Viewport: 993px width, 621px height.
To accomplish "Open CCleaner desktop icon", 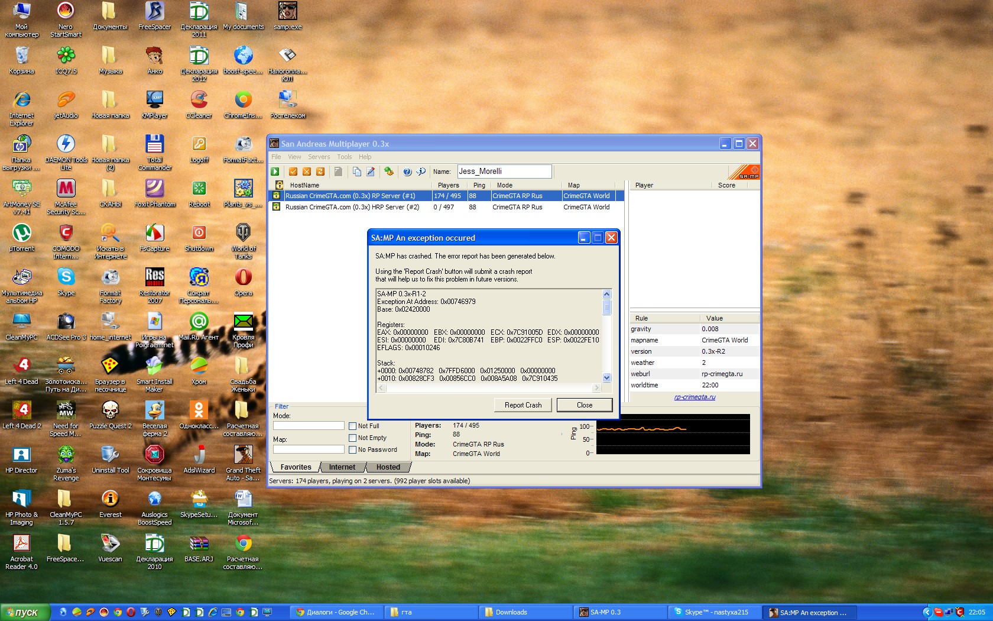I will point(199,105).
